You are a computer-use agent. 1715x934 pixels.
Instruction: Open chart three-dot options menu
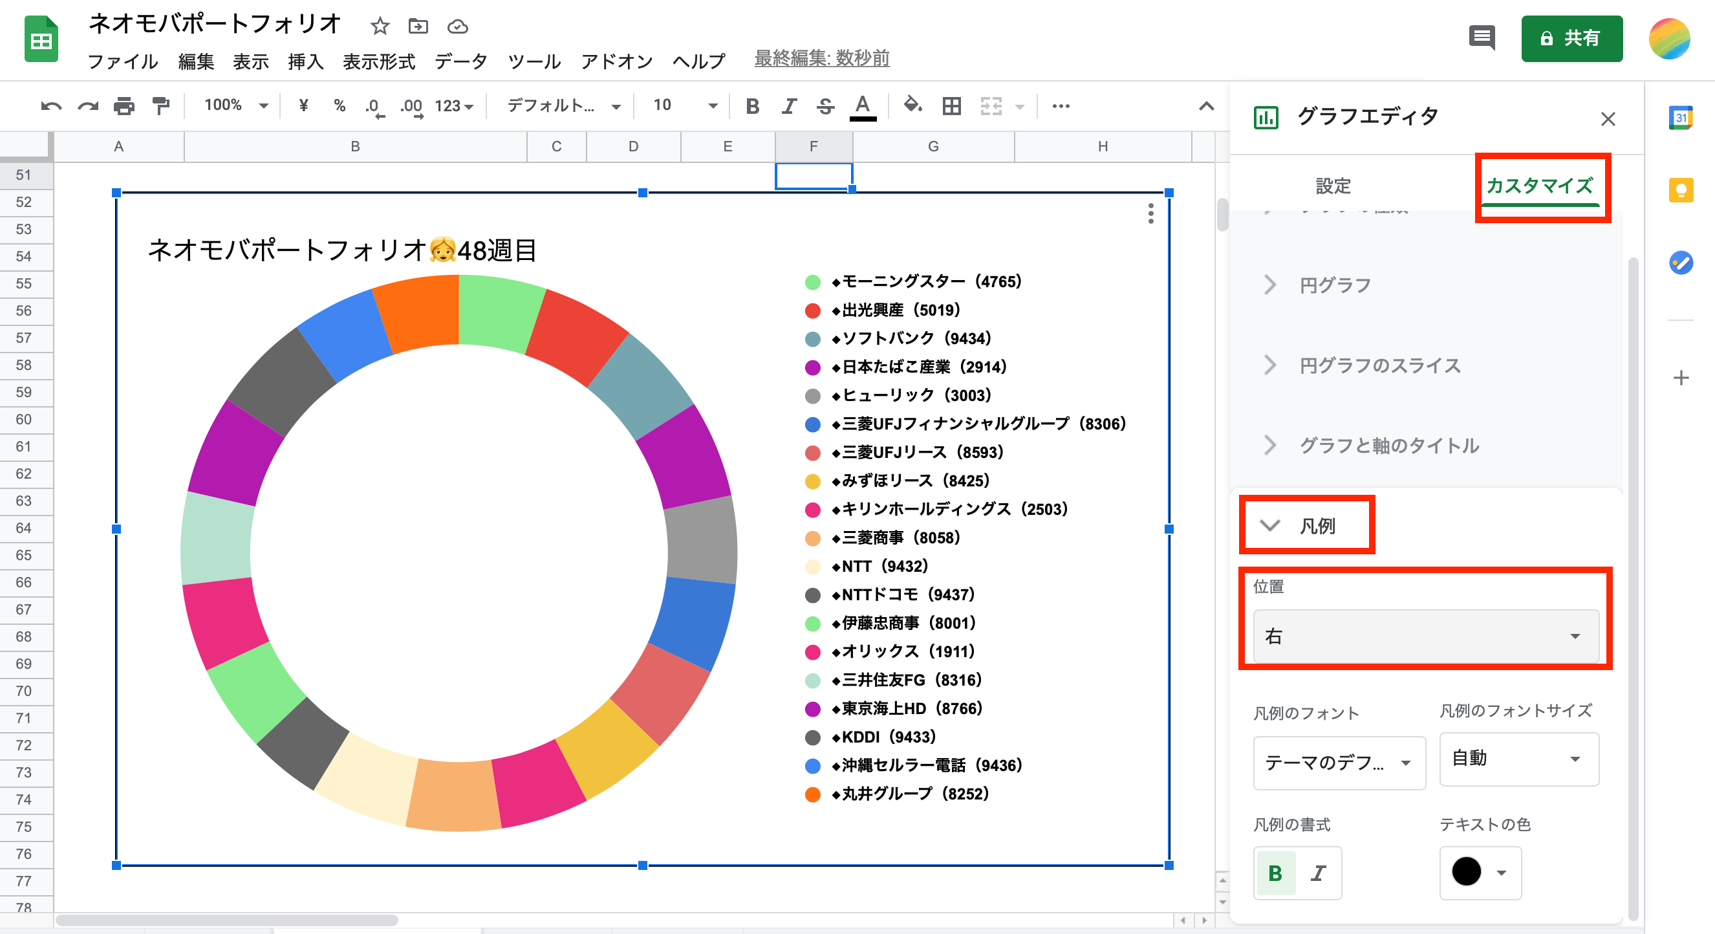pyautogui.click(x=1150, y=213)
